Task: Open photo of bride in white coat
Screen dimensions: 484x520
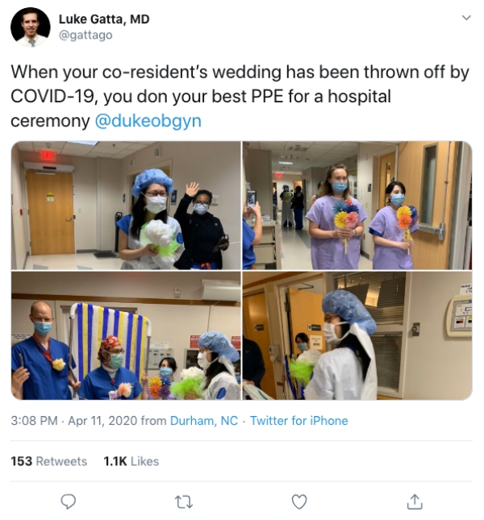Action: tap(357, 335)
